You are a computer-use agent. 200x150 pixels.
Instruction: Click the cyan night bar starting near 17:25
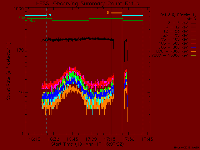pos(132,15)
